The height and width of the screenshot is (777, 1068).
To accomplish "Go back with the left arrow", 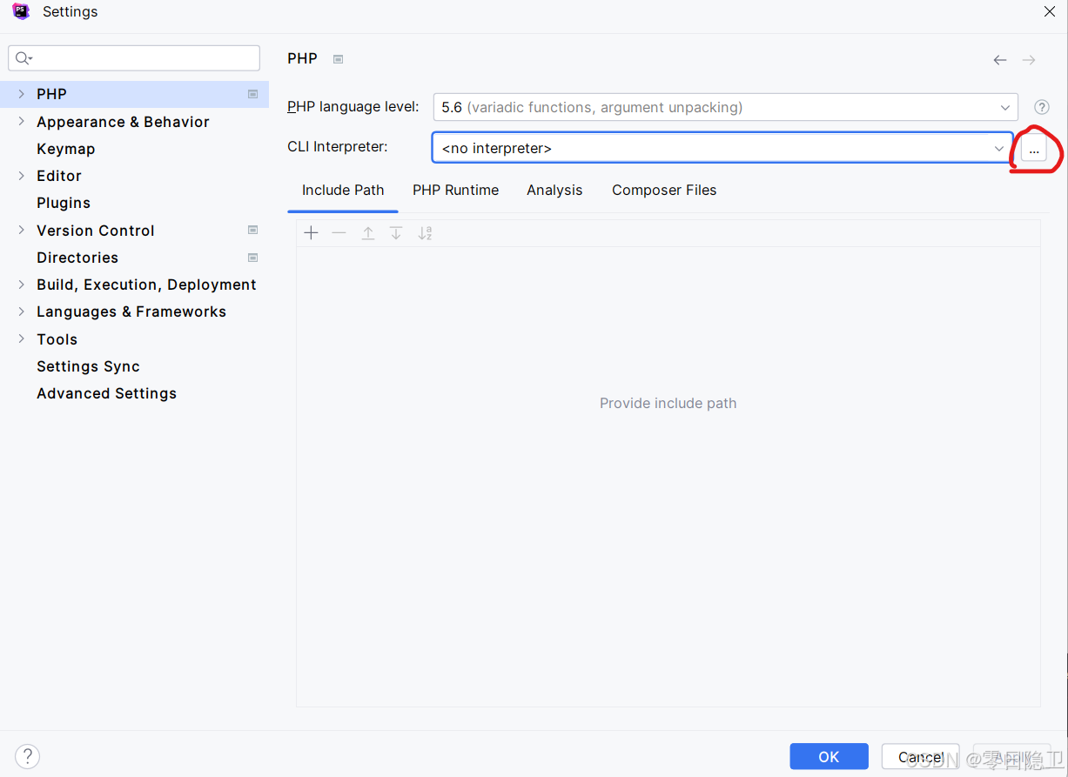I will tap(1000, 60).
